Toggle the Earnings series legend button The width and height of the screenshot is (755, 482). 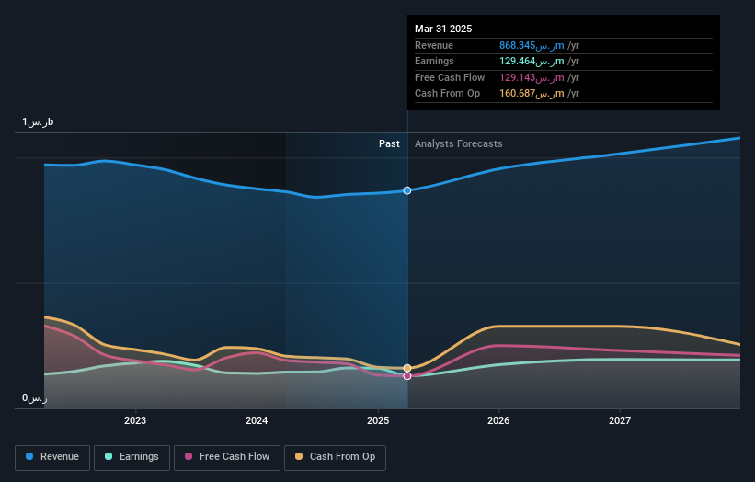click(132, 457)
